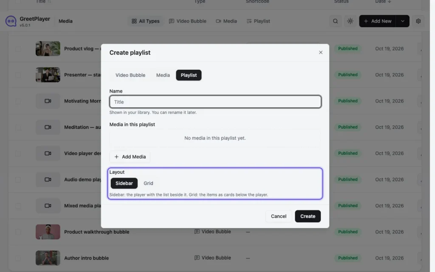
Task: Click camera icon for Video player demo row
Action: 48,153
